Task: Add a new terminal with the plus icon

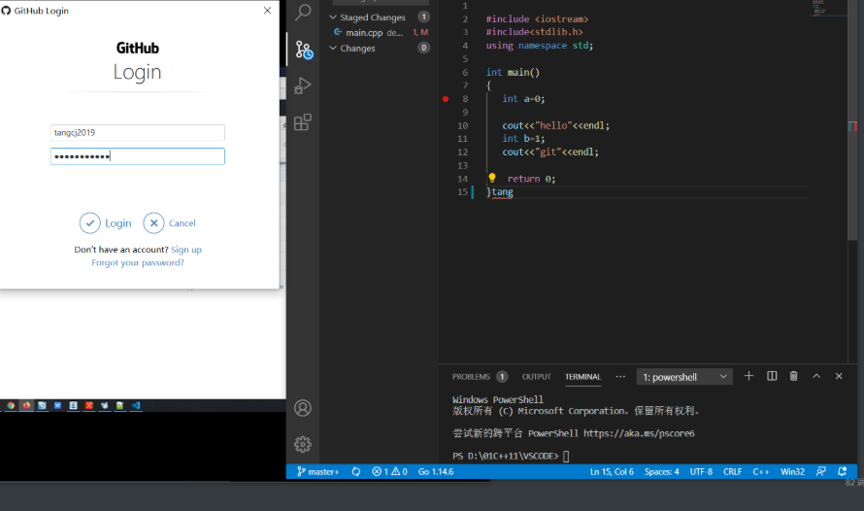Action: click(x=748, y=376)
